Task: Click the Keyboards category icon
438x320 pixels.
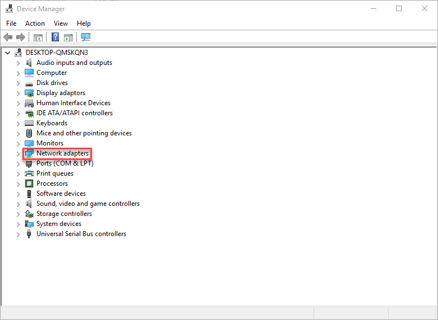Action: click(x=29, y=123)
